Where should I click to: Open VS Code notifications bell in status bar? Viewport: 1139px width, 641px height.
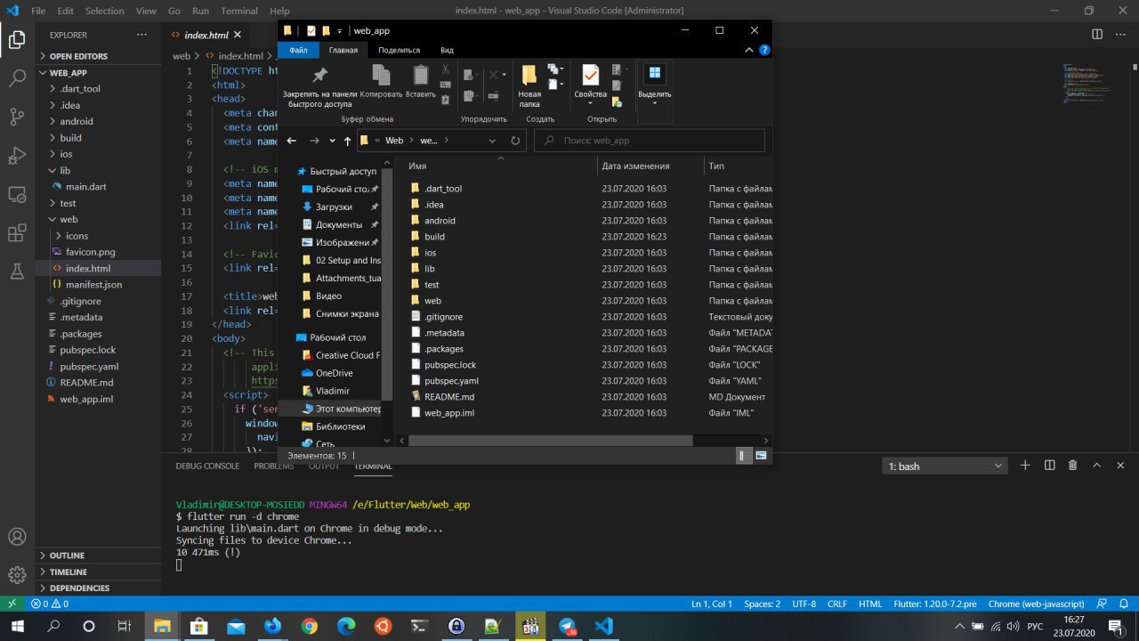(1123, 604)
